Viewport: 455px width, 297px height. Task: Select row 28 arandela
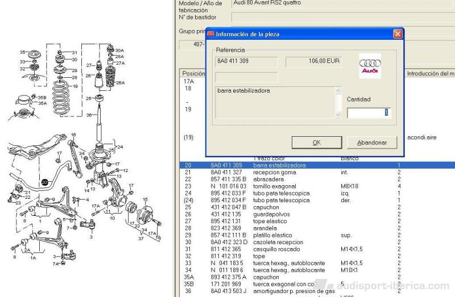point(317,228)
